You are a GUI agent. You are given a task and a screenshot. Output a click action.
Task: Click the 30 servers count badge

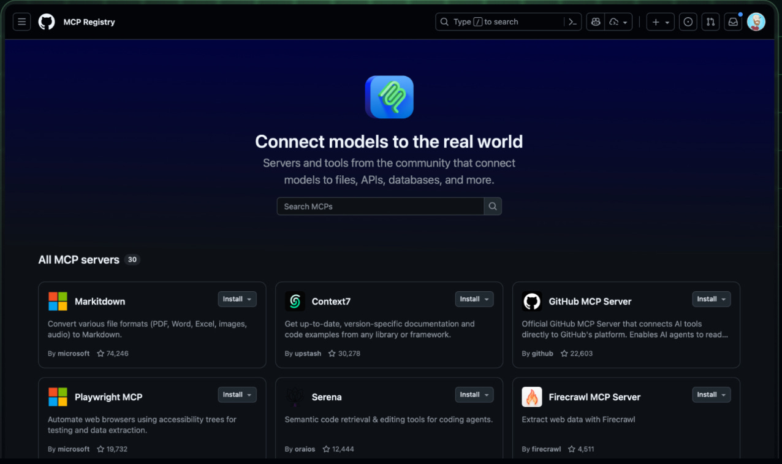[132, 260]
